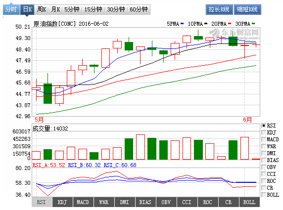This screenshot has width=283, height=210.
Task: Open the BIAS bottom indicator tab
Action: click(145, 202)
